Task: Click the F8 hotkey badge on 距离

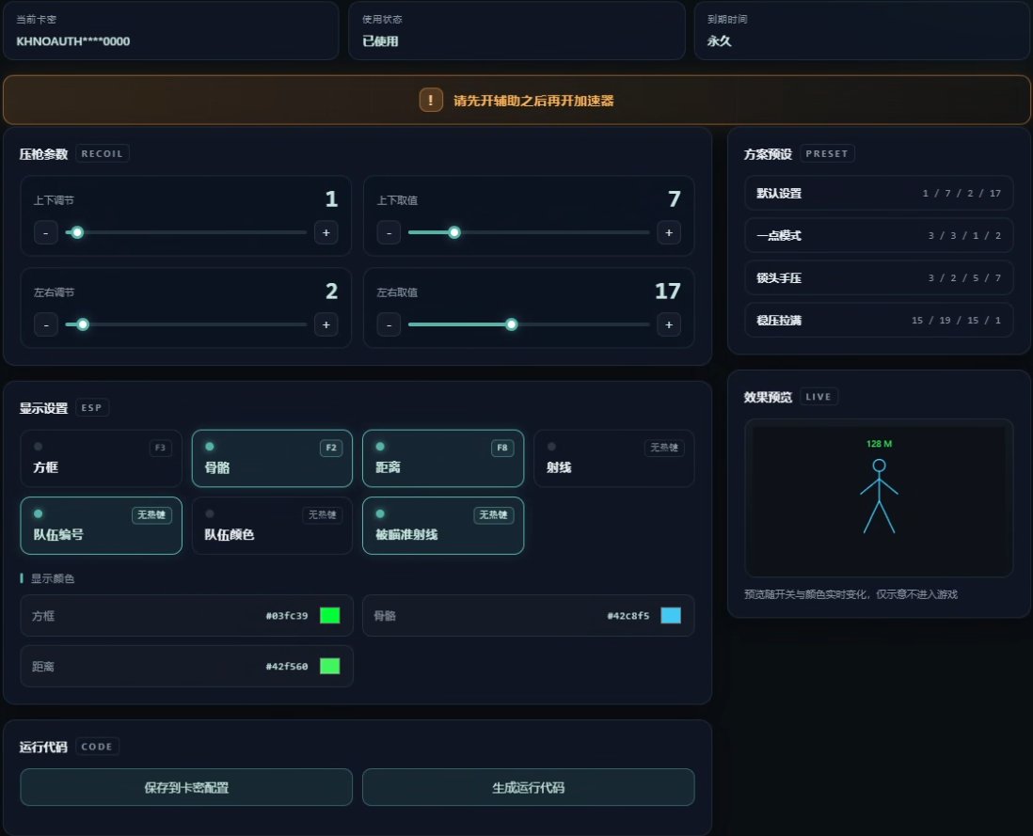Action: click(x=502, y=448)
